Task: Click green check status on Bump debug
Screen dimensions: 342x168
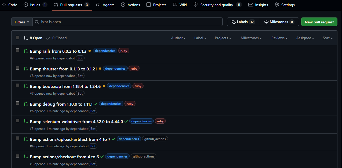Action: click(x=96, y=104)
